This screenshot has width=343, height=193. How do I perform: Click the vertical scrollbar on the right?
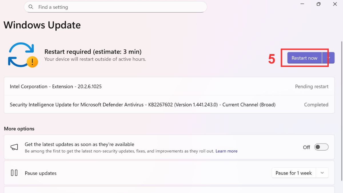point(342,109)
